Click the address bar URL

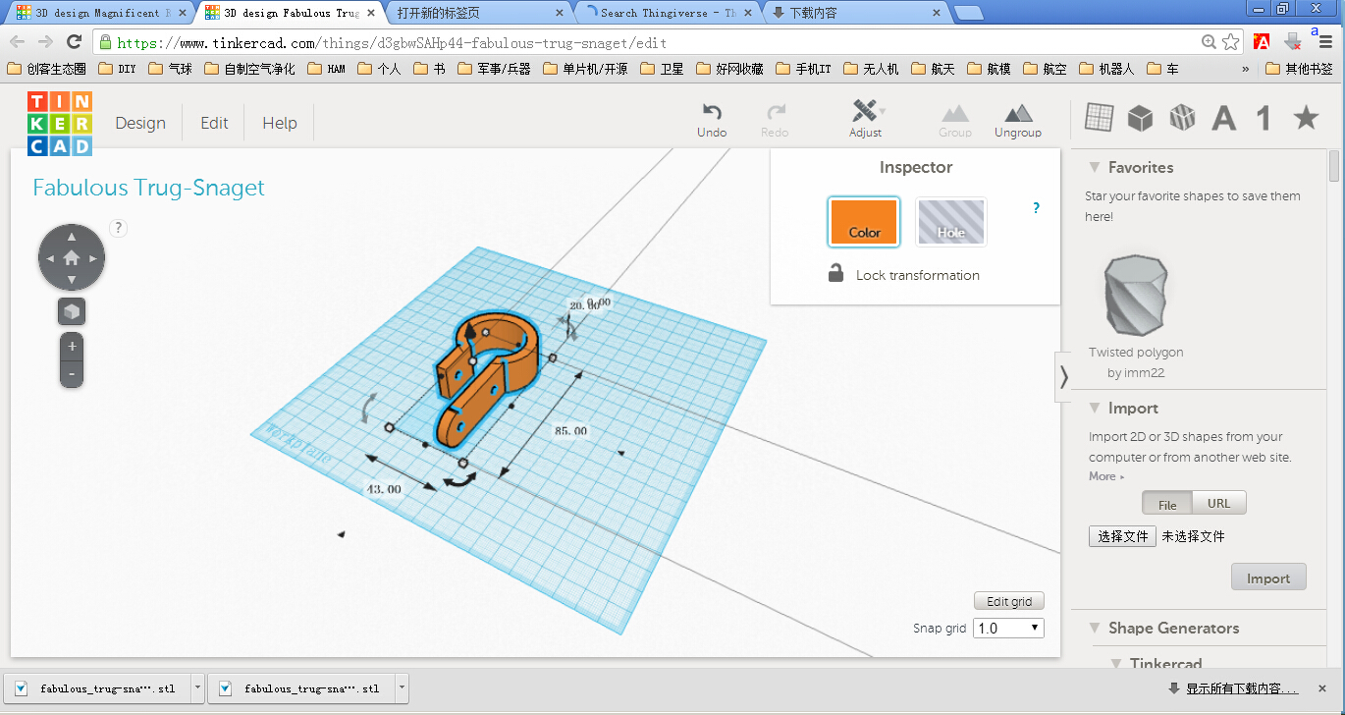click(392, 43)
